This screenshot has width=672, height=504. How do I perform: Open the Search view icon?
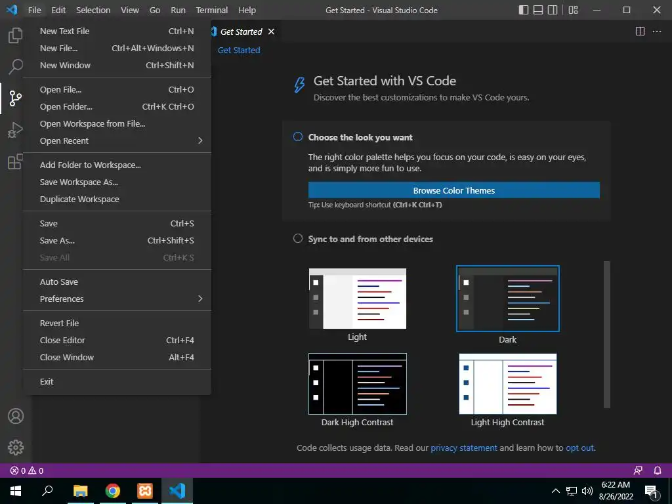16,66
